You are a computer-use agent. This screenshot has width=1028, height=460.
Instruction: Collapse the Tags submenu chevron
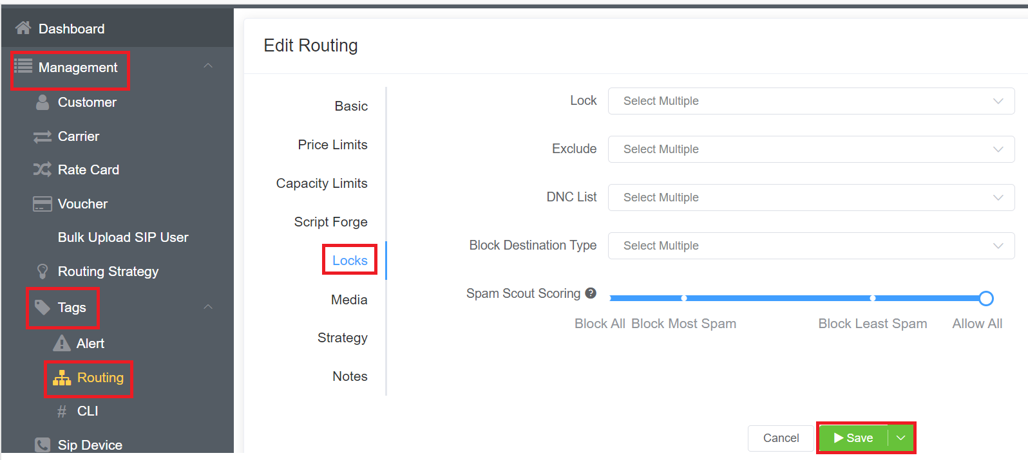pyautogui.click(x=208, y=307)
